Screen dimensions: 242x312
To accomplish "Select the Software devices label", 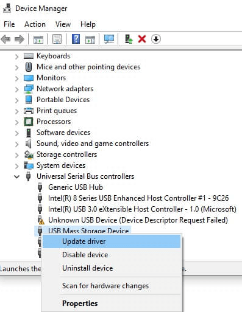I will (63, 133).
